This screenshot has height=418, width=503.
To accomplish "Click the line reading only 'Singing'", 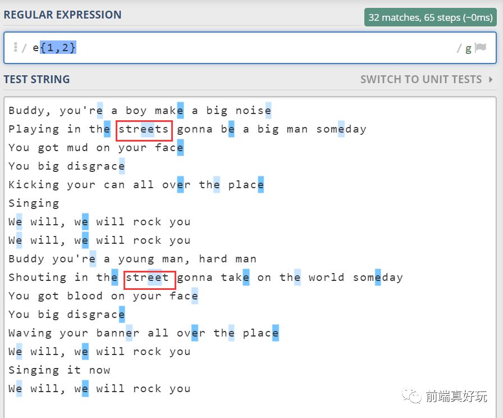I will point(34,203).
